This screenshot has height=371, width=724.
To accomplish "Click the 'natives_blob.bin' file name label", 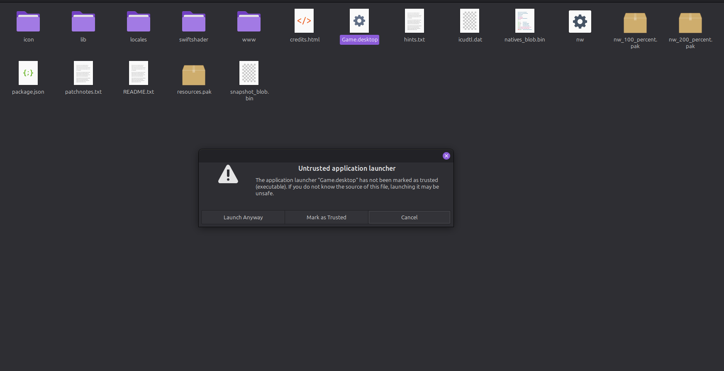I will click(x=525, y=40).
